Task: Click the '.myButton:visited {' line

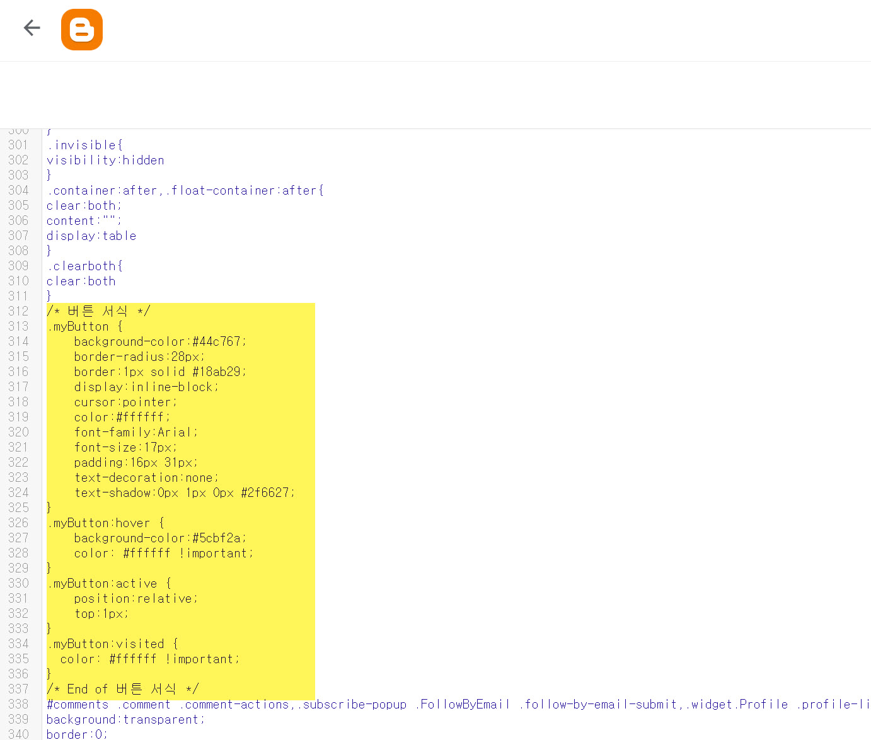Action: click(x=112, y=644)
